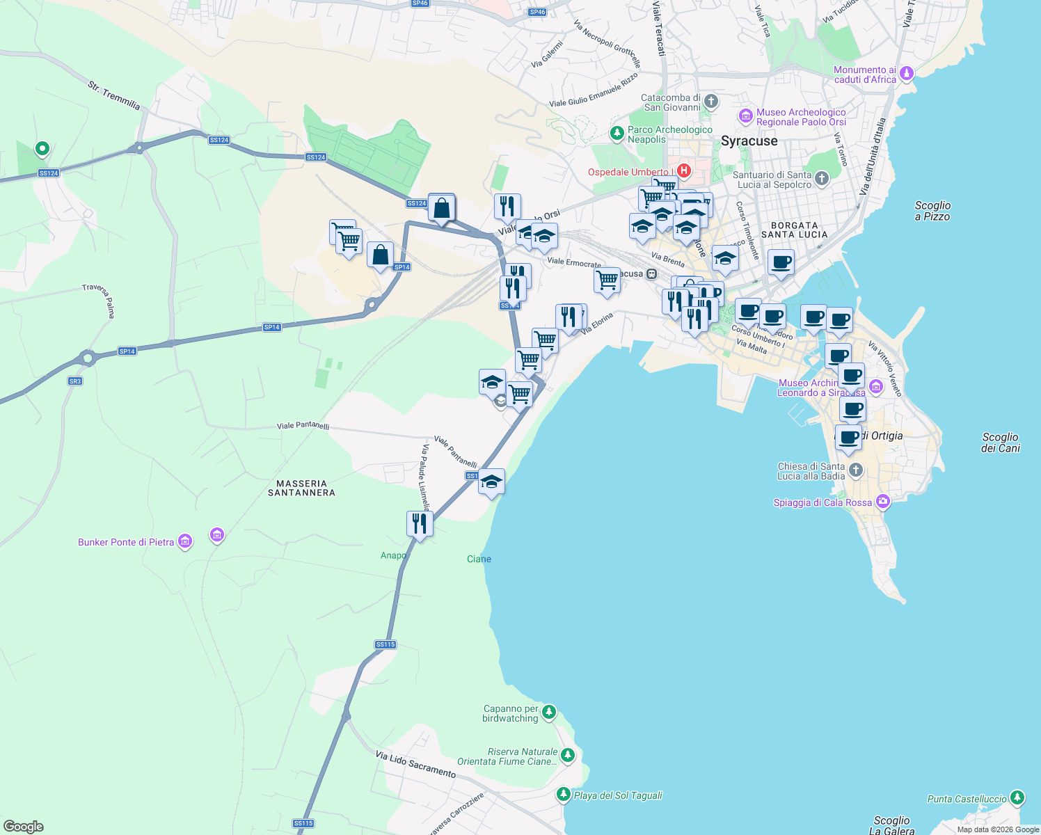The width and height of the screenshot is (1041, 835).
Task: Open the Playa del Sol Taguali marker
Action: tap(564, 794)
